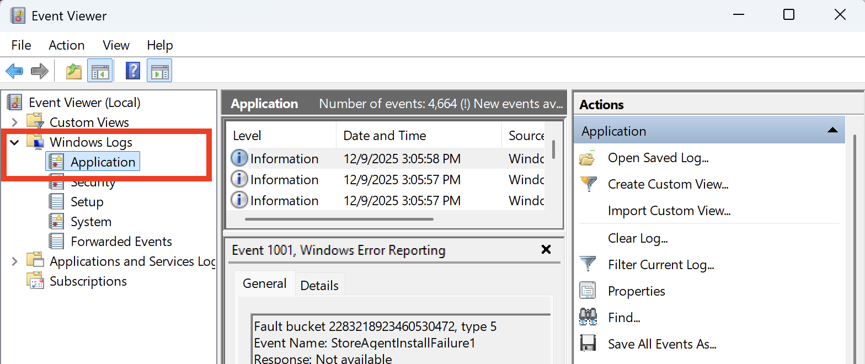Toggle Show/Hide Console Tree toolbar button
Image resolution: width=865 pixels, height=364 pixels.
(100, 71)
